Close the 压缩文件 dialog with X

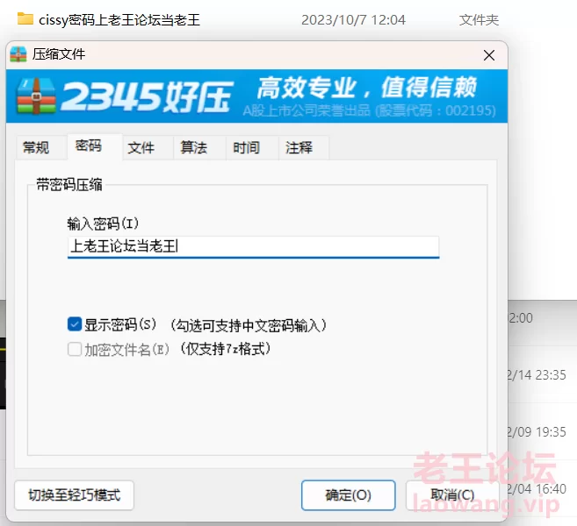488,55
